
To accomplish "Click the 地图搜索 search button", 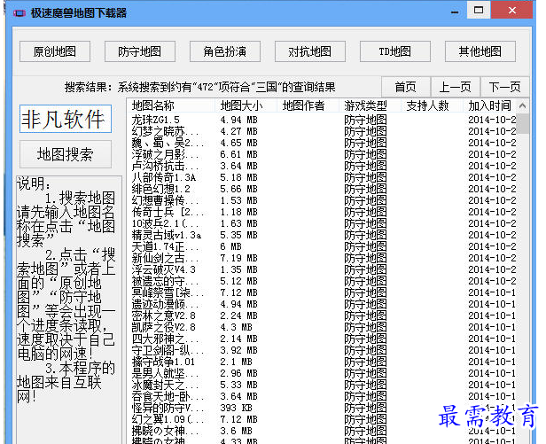I will [x=66, y=154].
